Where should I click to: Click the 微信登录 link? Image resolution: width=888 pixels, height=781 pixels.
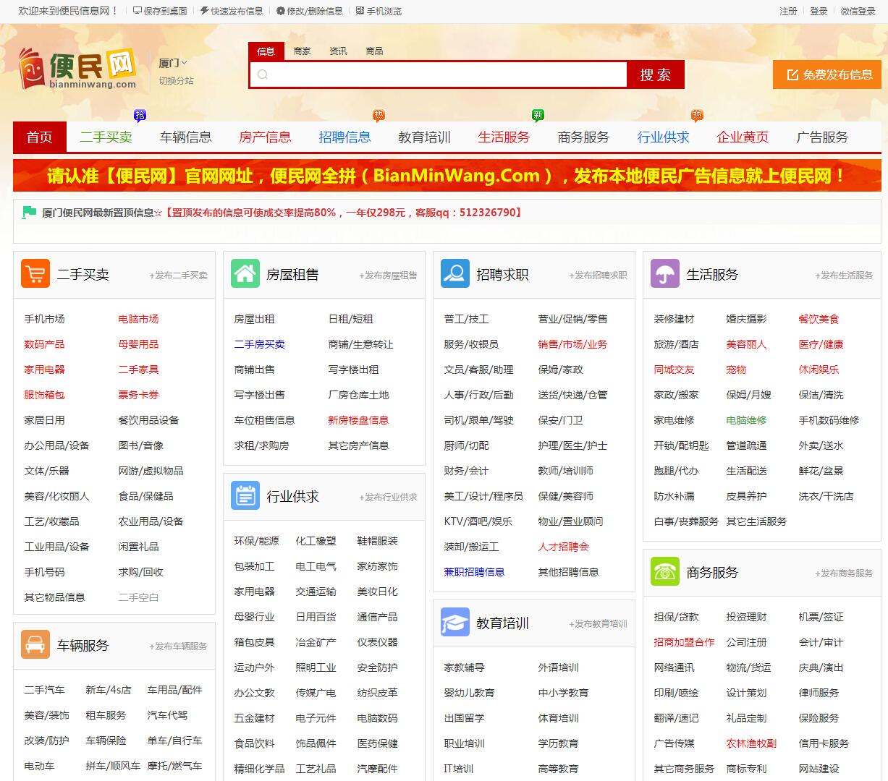pyautogui.click(x=858, y=11)
